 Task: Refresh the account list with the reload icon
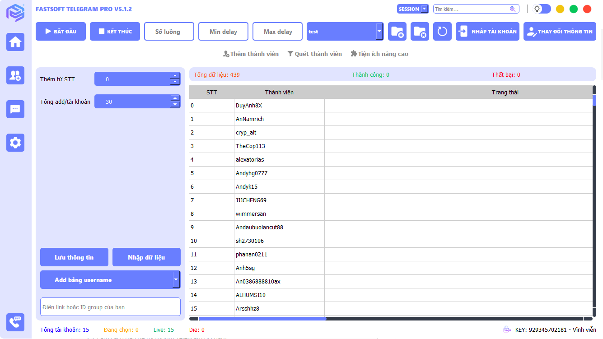coord(442,31)
